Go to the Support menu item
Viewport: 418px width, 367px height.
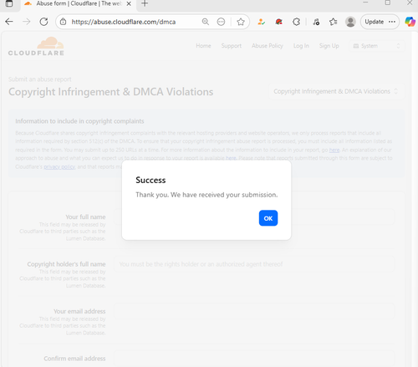click(x=232, y=46)
